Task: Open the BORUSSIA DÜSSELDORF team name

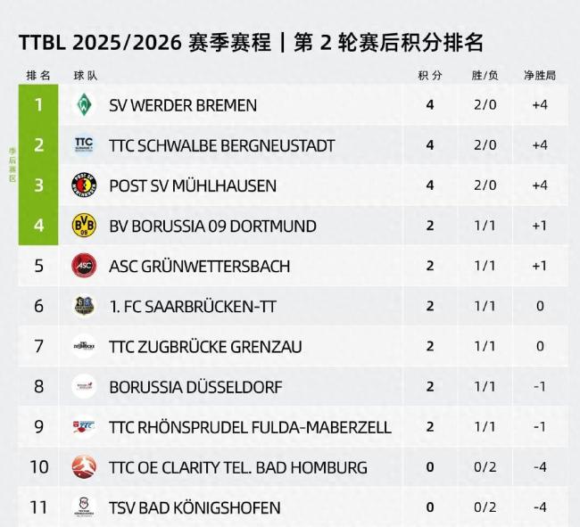Action: 195,387
